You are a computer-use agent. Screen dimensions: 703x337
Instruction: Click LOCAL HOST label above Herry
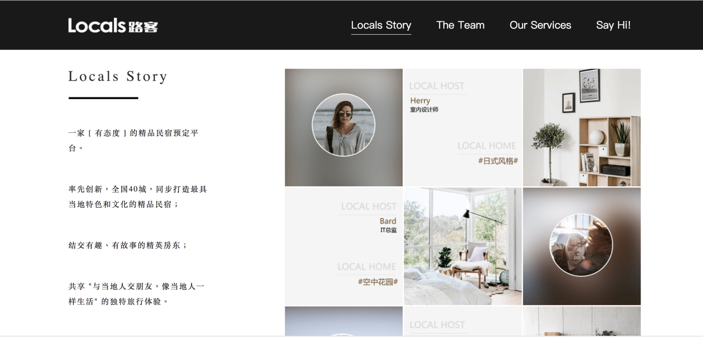[x=437, y=86]
